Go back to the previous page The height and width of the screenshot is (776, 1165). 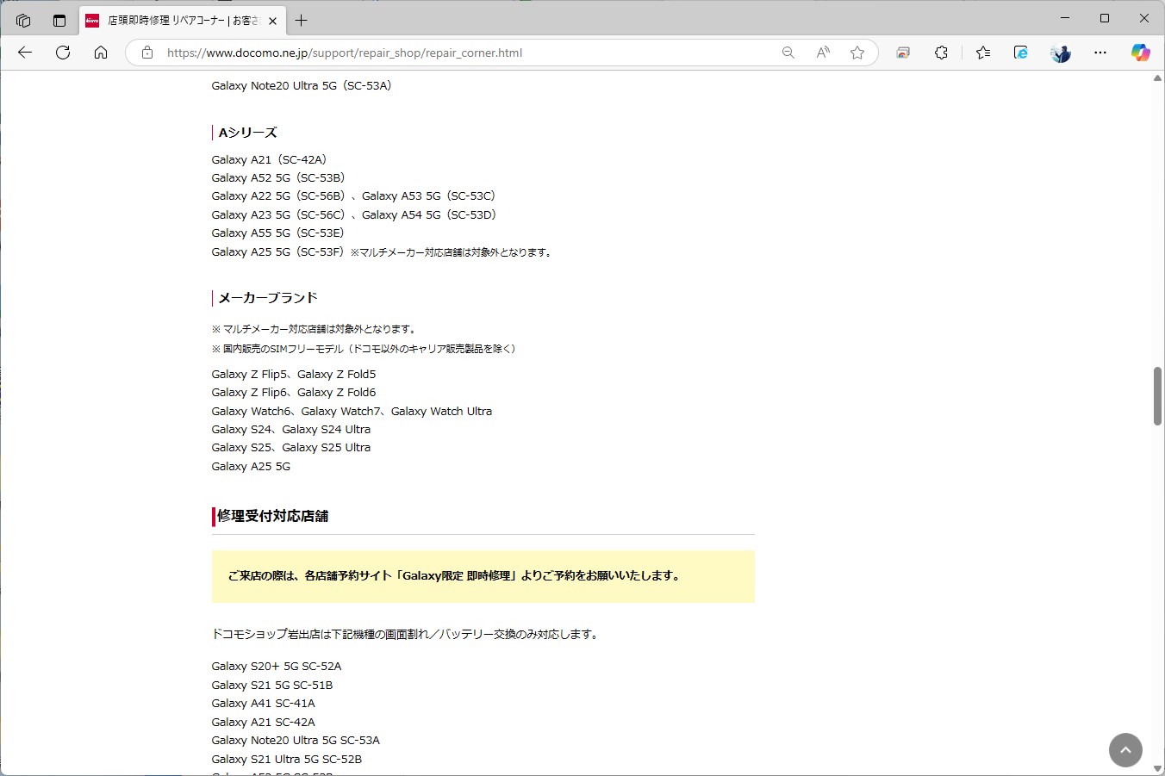[x=25, y=53]
